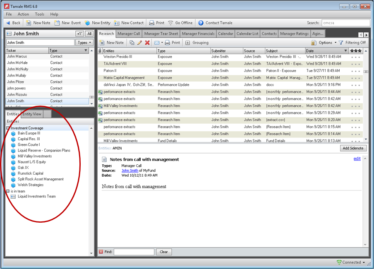Open the attachment icon on the Mill Valley Investments Research Item row
374x269 pixels.
click(x=100, y=106)
